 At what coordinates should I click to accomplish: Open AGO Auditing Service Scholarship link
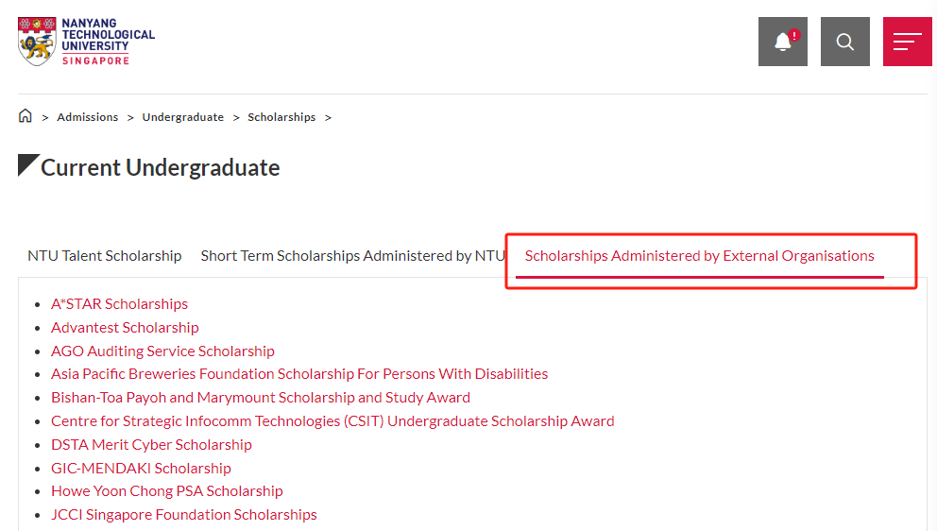[162, 351]
